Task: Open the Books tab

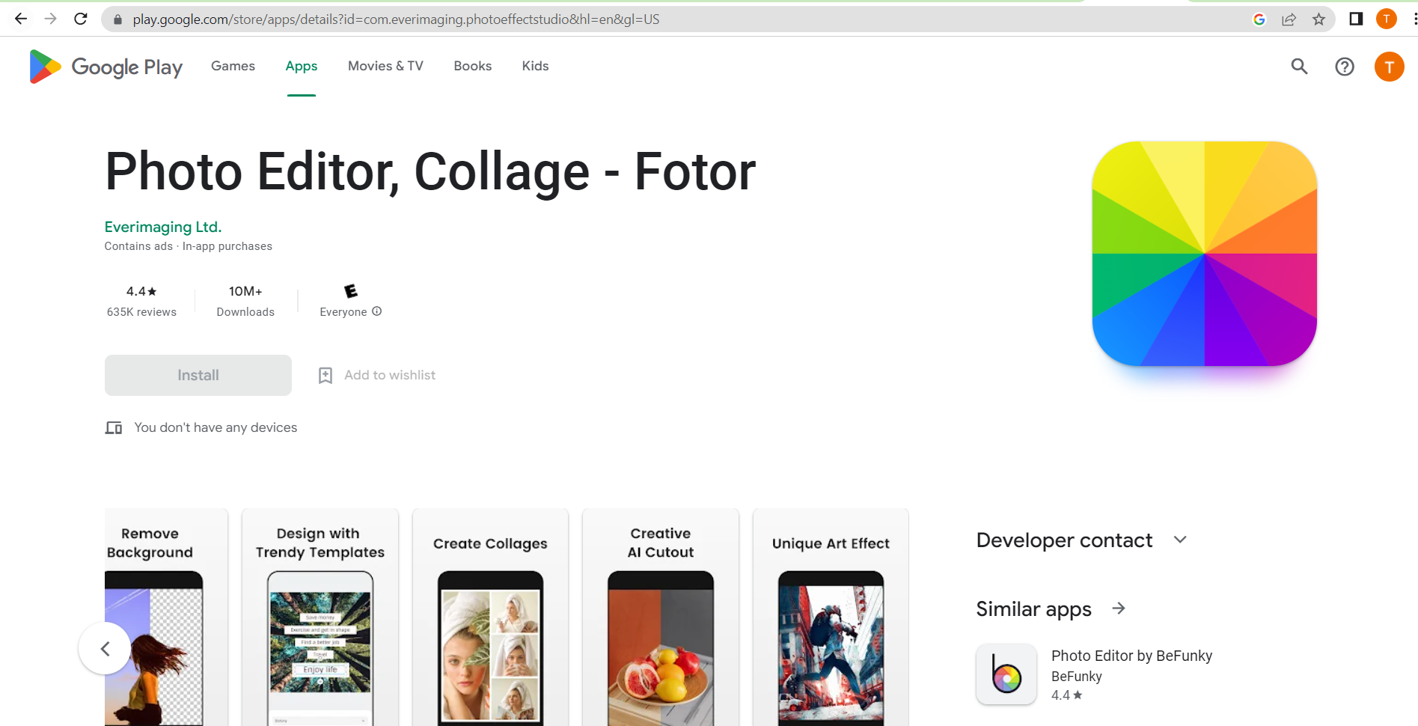Action: (473, 66)
